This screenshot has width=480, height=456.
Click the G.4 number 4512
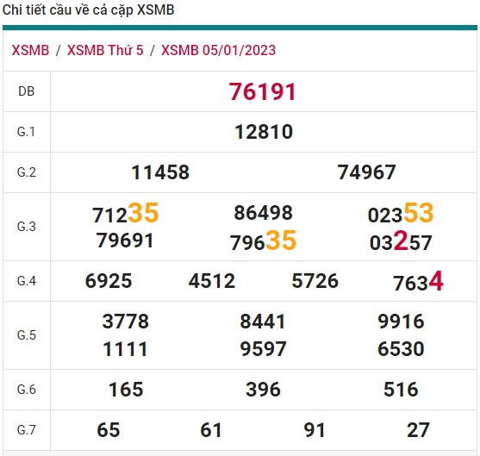pos(212,281)
